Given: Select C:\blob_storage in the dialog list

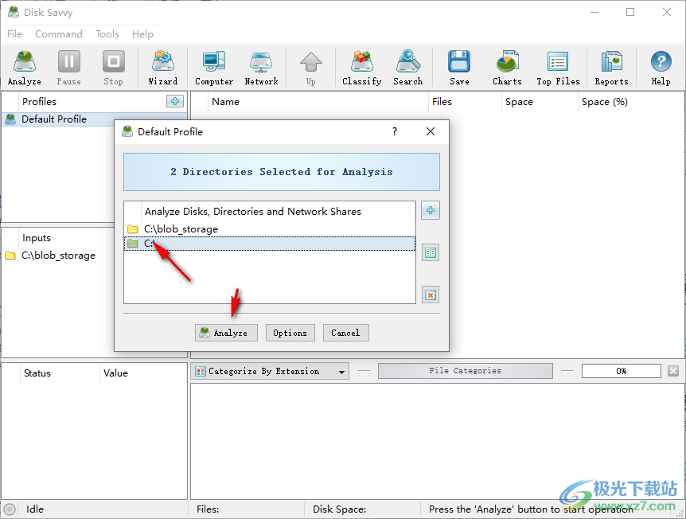Looking at the screenshot, I should [270, 229].
